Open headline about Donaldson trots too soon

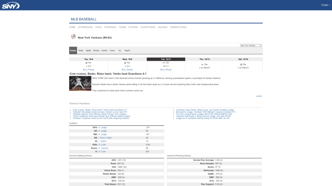pyautogui.click(x=100, y=112)
